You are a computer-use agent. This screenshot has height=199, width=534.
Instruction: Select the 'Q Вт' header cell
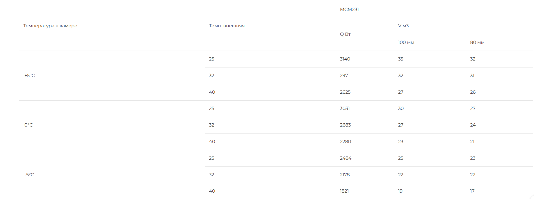[345, 34]
